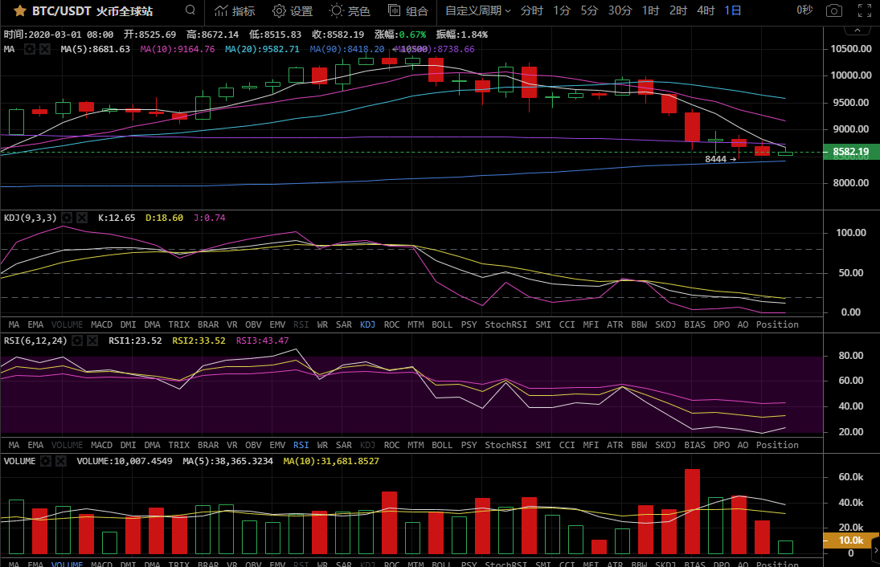This screenshot has height=567, width=880.
Task: Select the 30分 timeframe
Action: [x=620, y=11]
